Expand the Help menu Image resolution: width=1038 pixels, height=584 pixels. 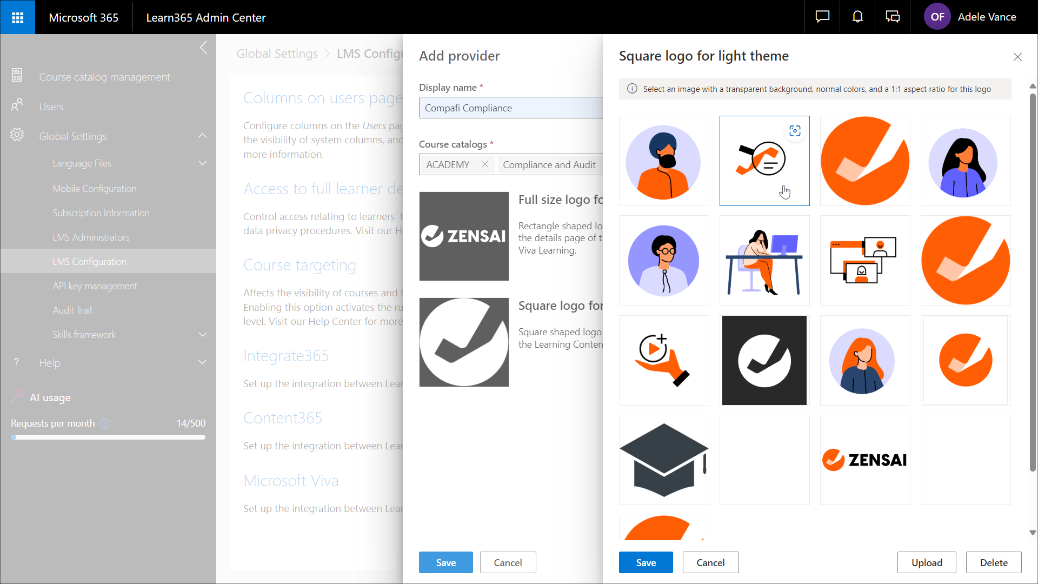coord(203,362)
